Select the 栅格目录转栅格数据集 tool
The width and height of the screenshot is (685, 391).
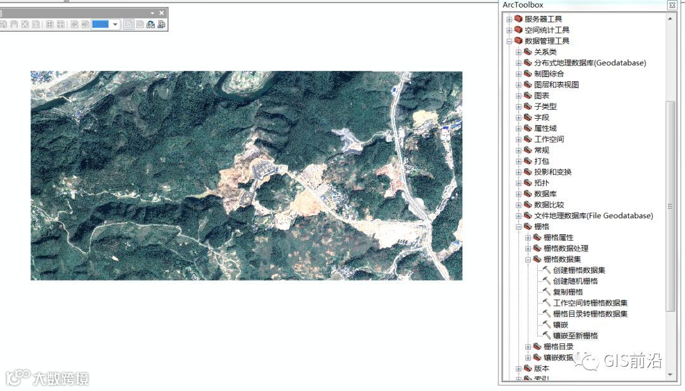click(x=590, y=314)
